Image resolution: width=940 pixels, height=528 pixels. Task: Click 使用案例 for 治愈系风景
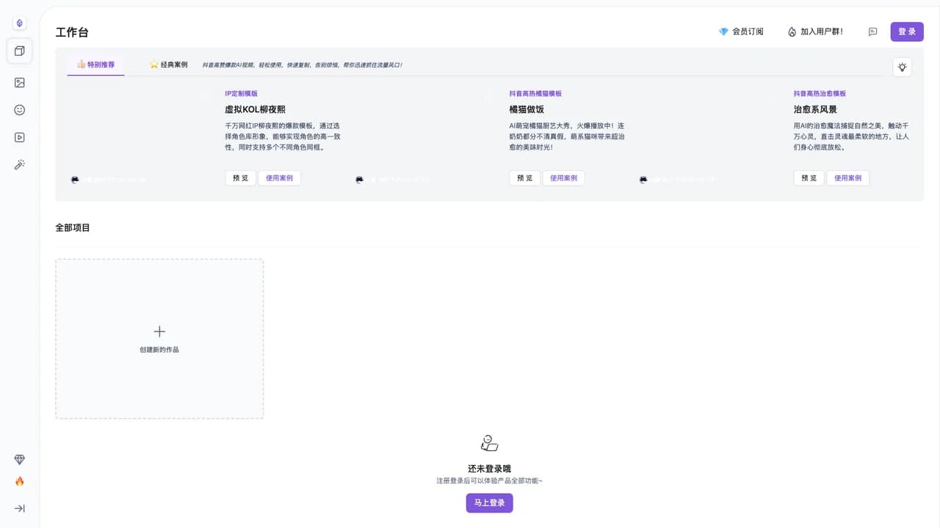point(847,178)
